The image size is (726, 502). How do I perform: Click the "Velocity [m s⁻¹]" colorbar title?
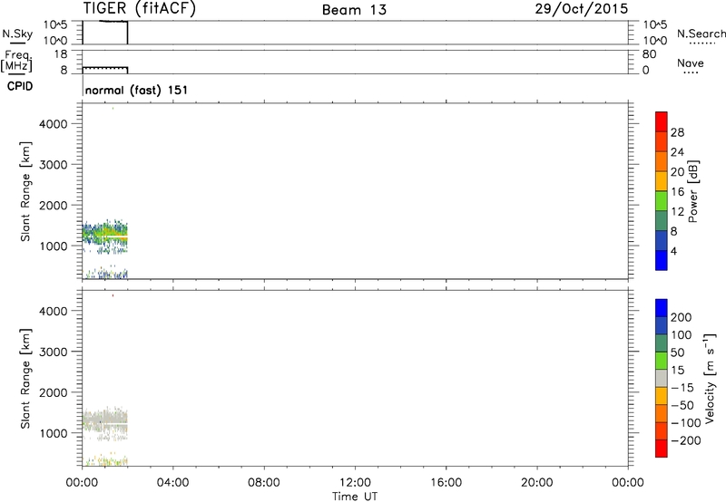click(709, 379)
